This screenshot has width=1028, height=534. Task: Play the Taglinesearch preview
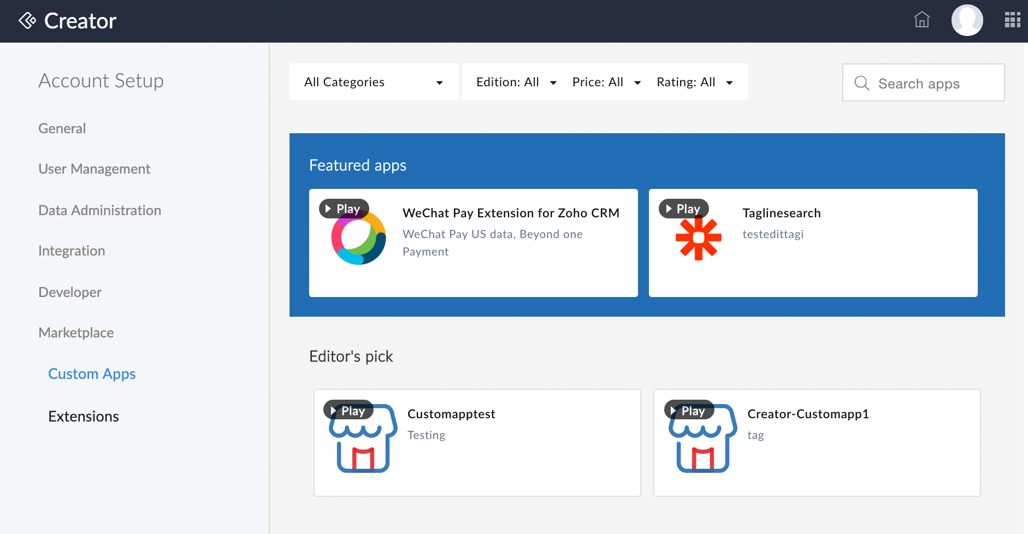(x=684, y=209)
